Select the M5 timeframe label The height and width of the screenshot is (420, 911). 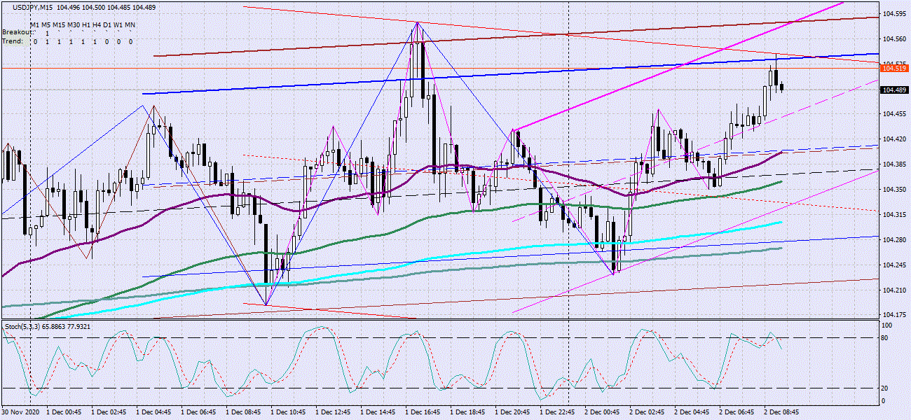pos(48,24)
